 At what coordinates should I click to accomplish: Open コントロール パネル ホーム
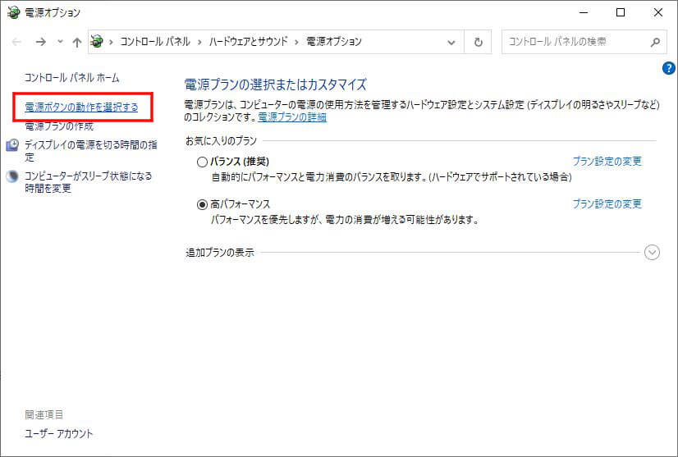tap(71, 78)
